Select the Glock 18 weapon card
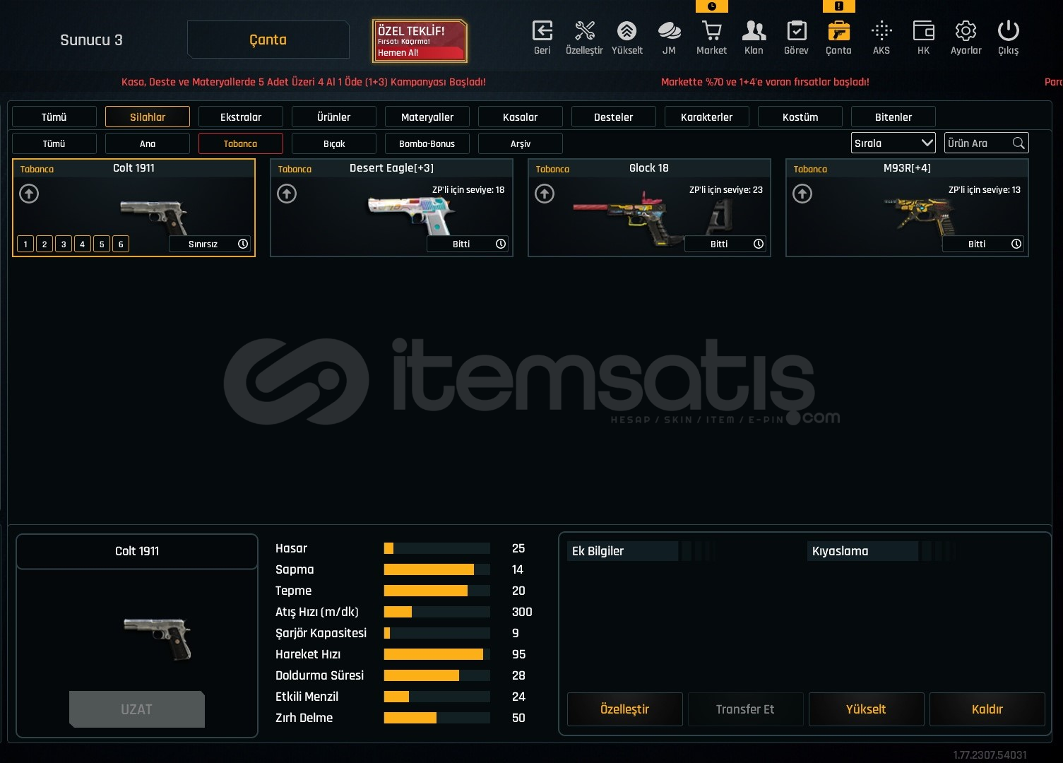 (649, 208)
